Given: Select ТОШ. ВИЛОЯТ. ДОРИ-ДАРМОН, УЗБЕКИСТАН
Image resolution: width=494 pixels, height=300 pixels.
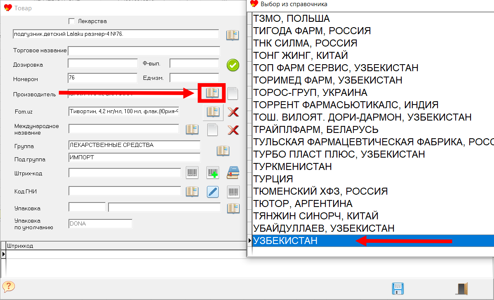Looking at the screenshot, I should pos(373,117).
